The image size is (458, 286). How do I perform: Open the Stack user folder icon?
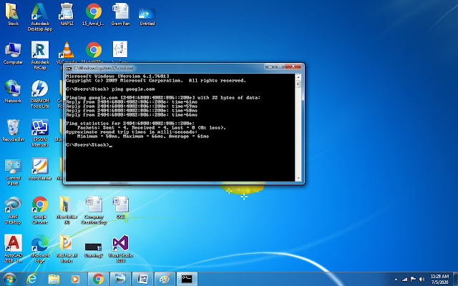pos(13,14)
